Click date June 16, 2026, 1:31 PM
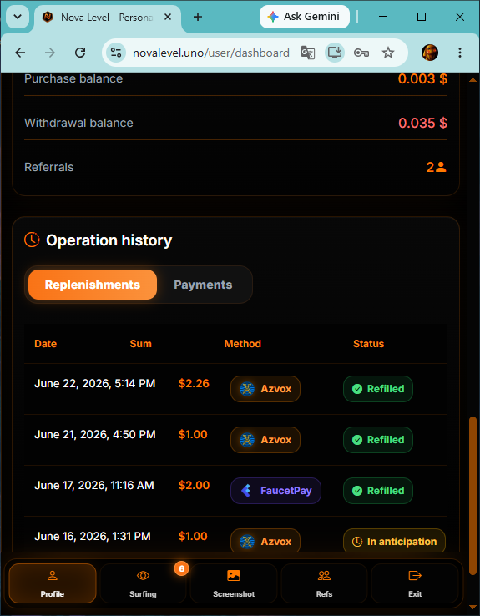480x616 pixels. (x=93, y=536)
